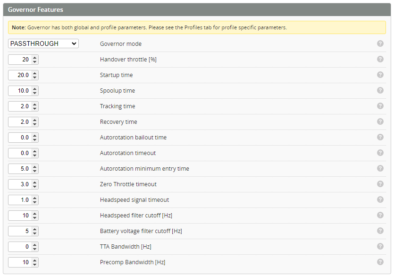Click help icon for Handover throttle
Viewport: 394px width, 277px height.
[x=380, y=59]
